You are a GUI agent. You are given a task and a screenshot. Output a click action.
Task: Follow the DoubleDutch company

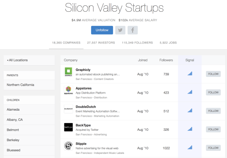pyautogui.click(x=213, y=111)
